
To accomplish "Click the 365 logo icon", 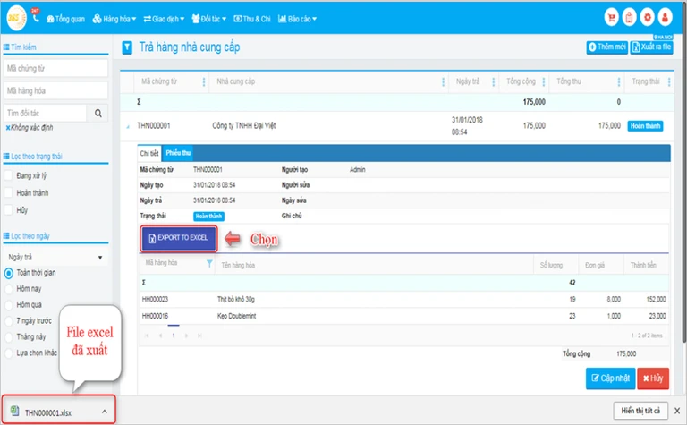I will [x=16, y=18].
